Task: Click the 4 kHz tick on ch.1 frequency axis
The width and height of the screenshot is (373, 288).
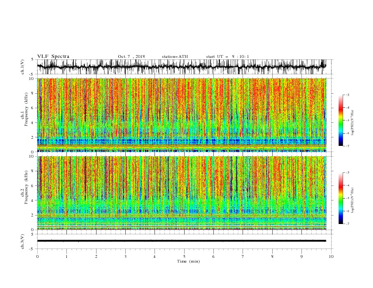Action: point(33,123)
